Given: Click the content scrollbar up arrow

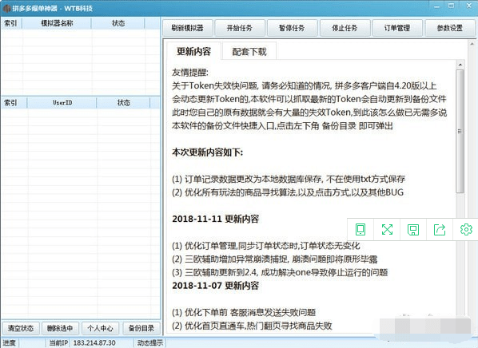Looking at the screenshot, I should click(x=460, y=65).
